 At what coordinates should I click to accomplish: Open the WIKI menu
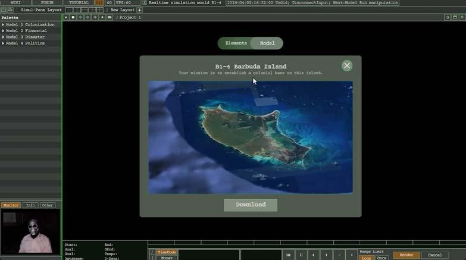click(x=15, y=3)
